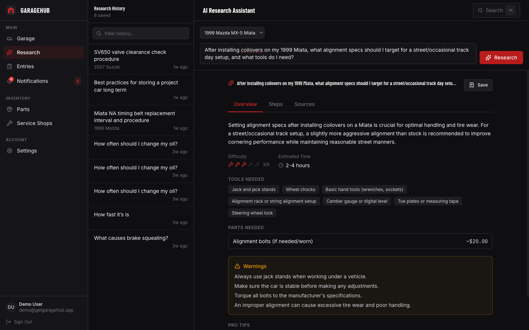
Task: Click the Sign Out icon
Action: [x=8, y=322]
